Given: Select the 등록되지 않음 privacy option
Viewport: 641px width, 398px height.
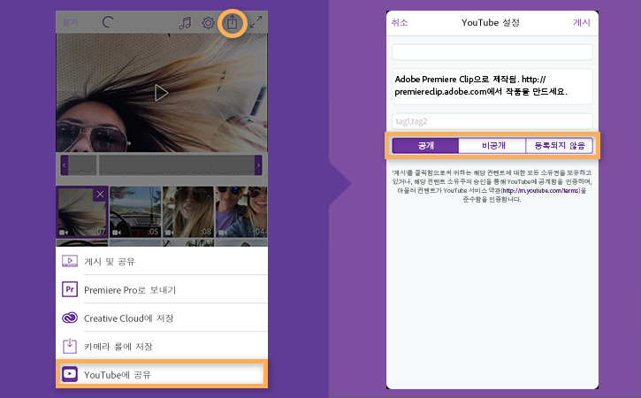Looking at the screenshot, I should coord(560,146).
